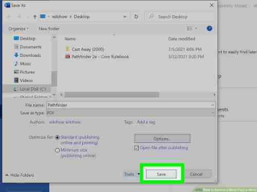257x192 pixels.
Task: Change view layout icon in the toolbar
Action: click(x=190, y=29)
